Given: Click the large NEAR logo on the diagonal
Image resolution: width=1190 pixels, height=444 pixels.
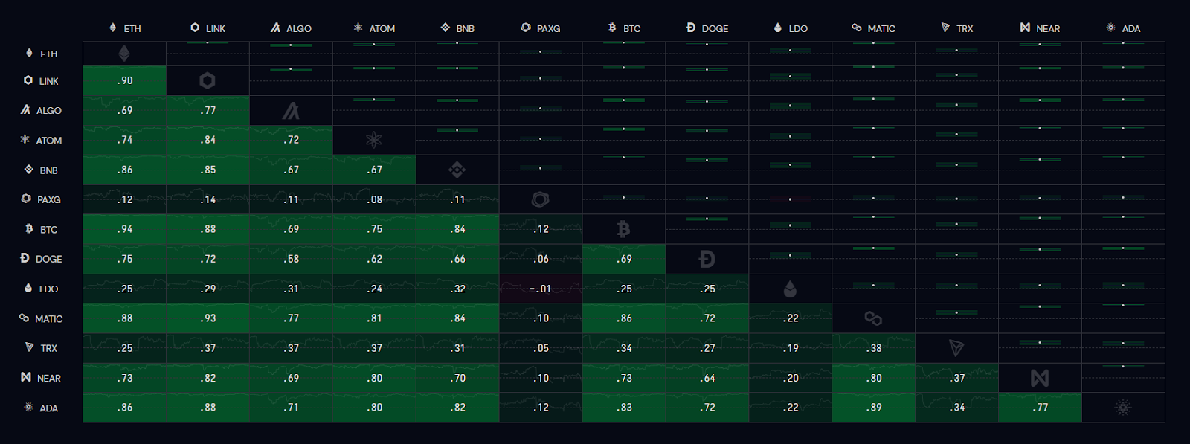Looking at the screenshot, I should [x=1040, y=378].
